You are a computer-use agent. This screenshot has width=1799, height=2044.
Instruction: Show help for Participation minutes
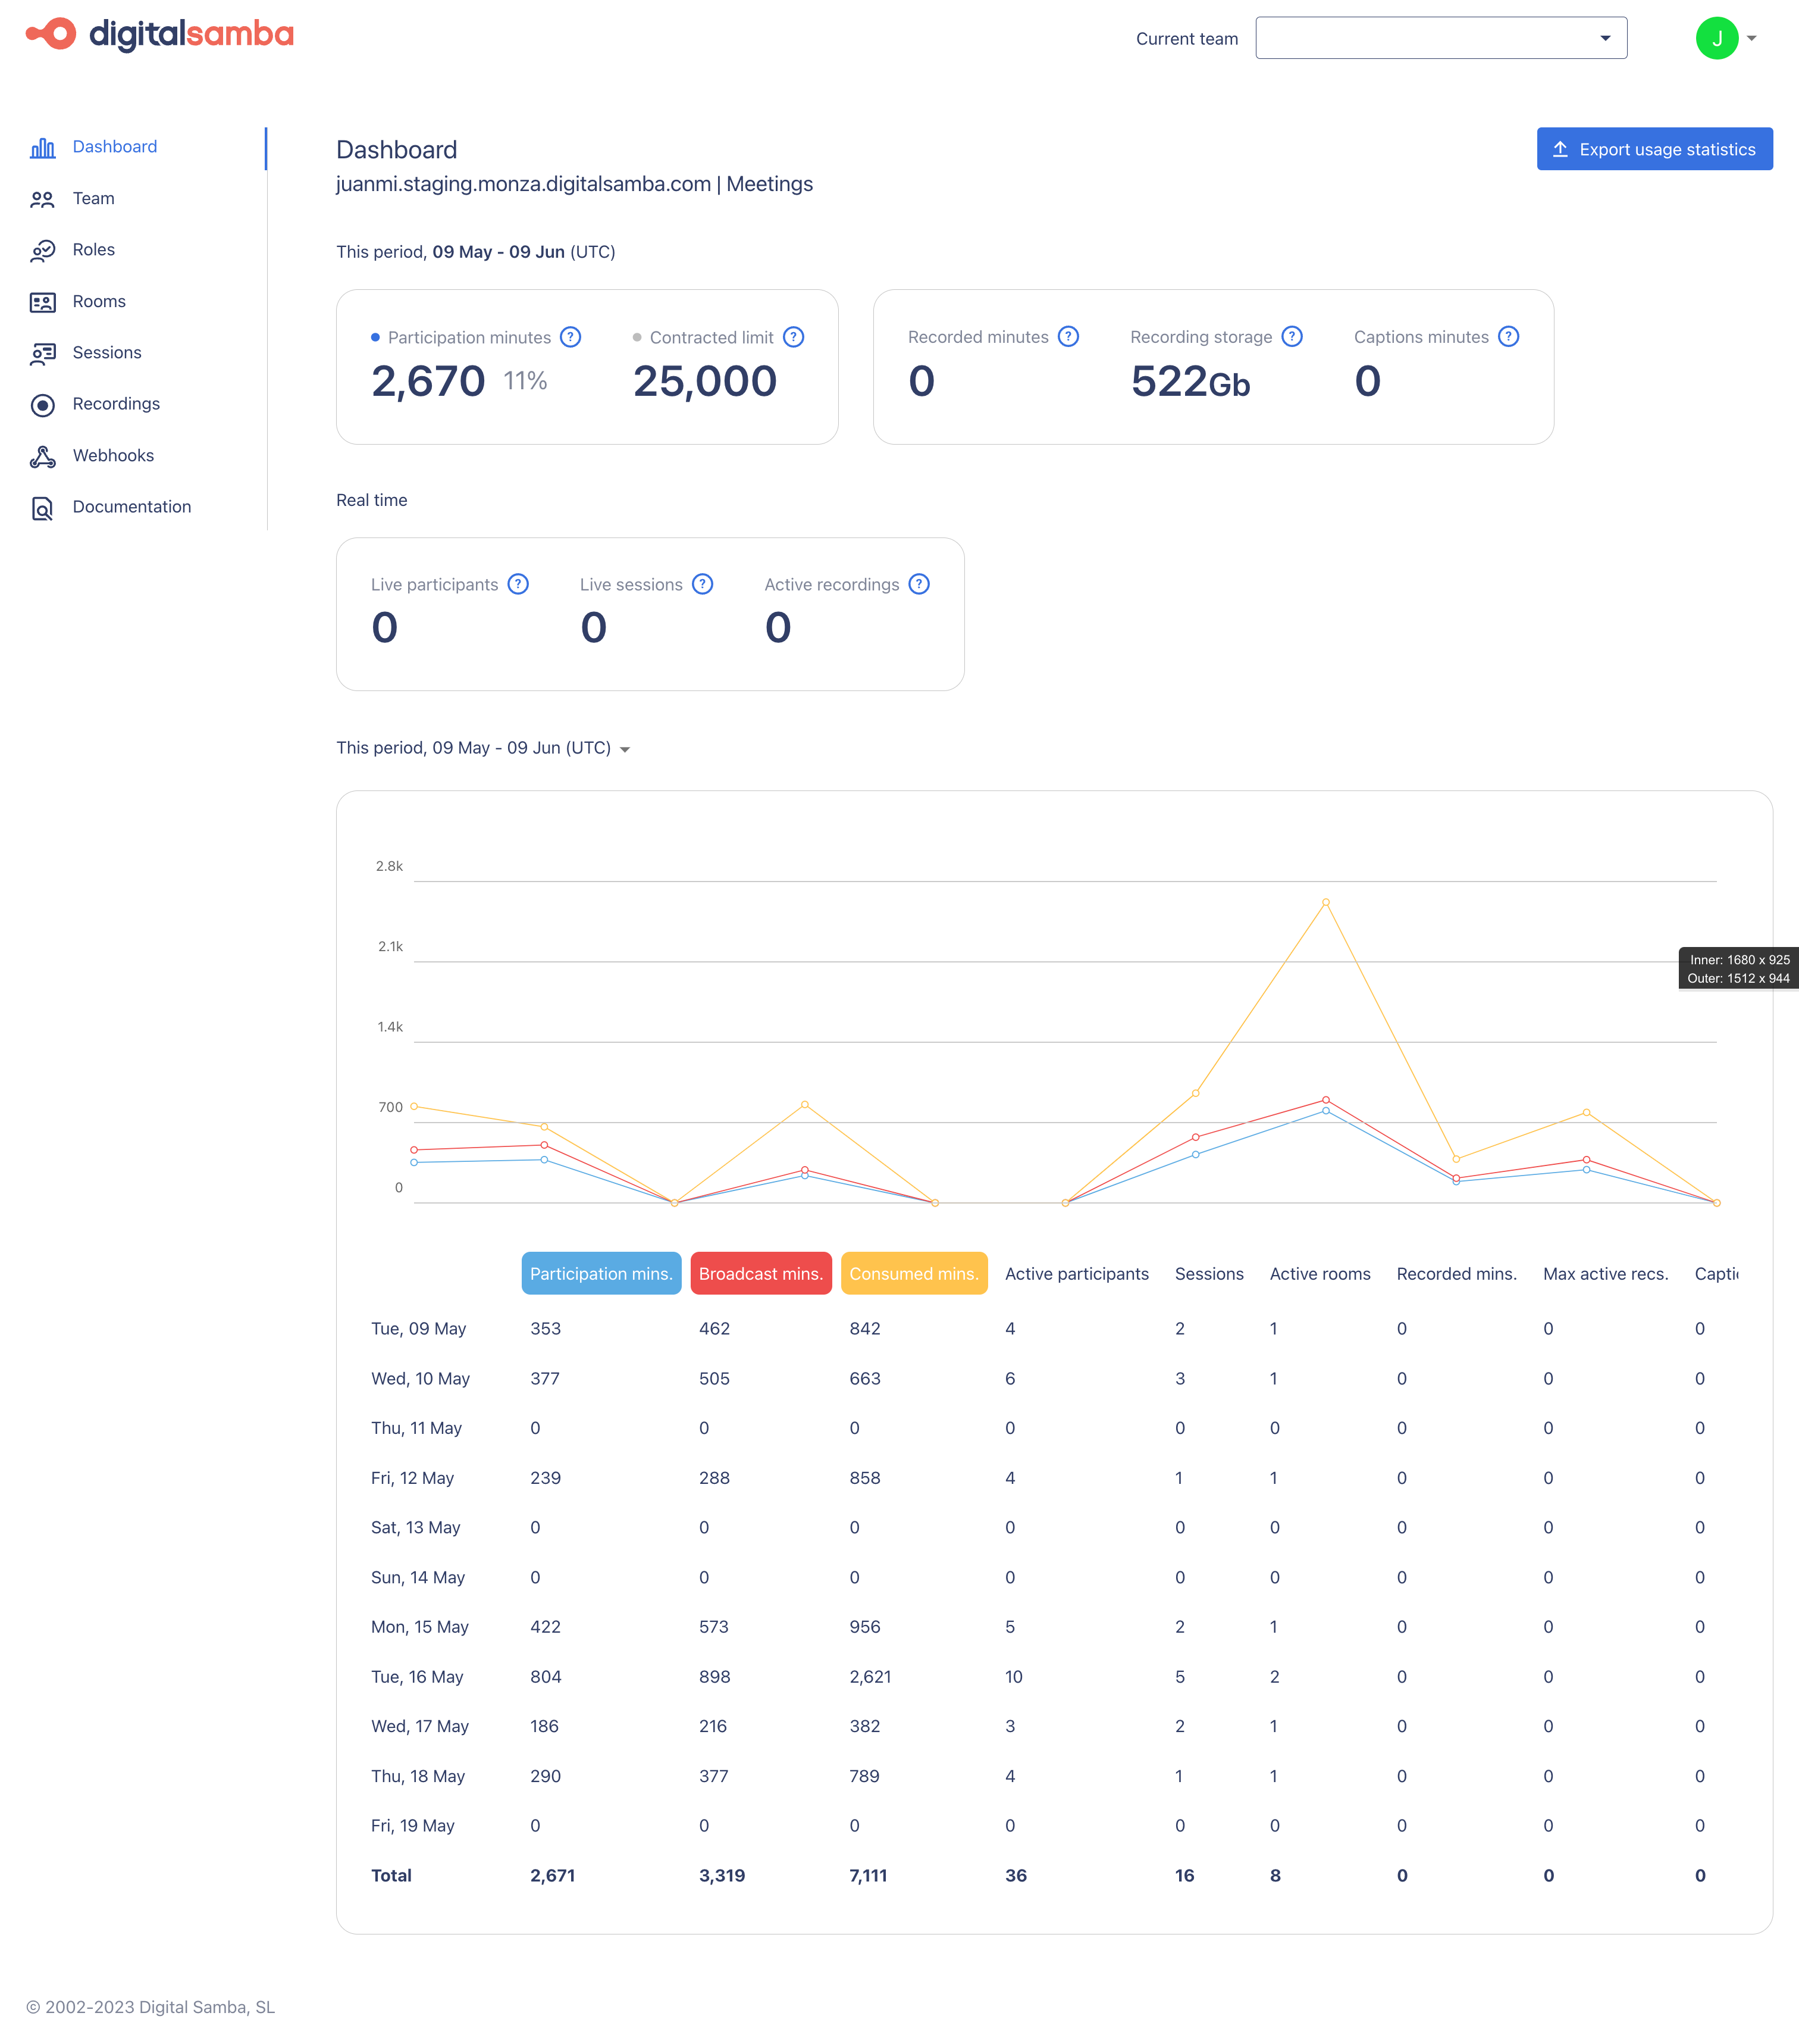[x=570, y=337]
